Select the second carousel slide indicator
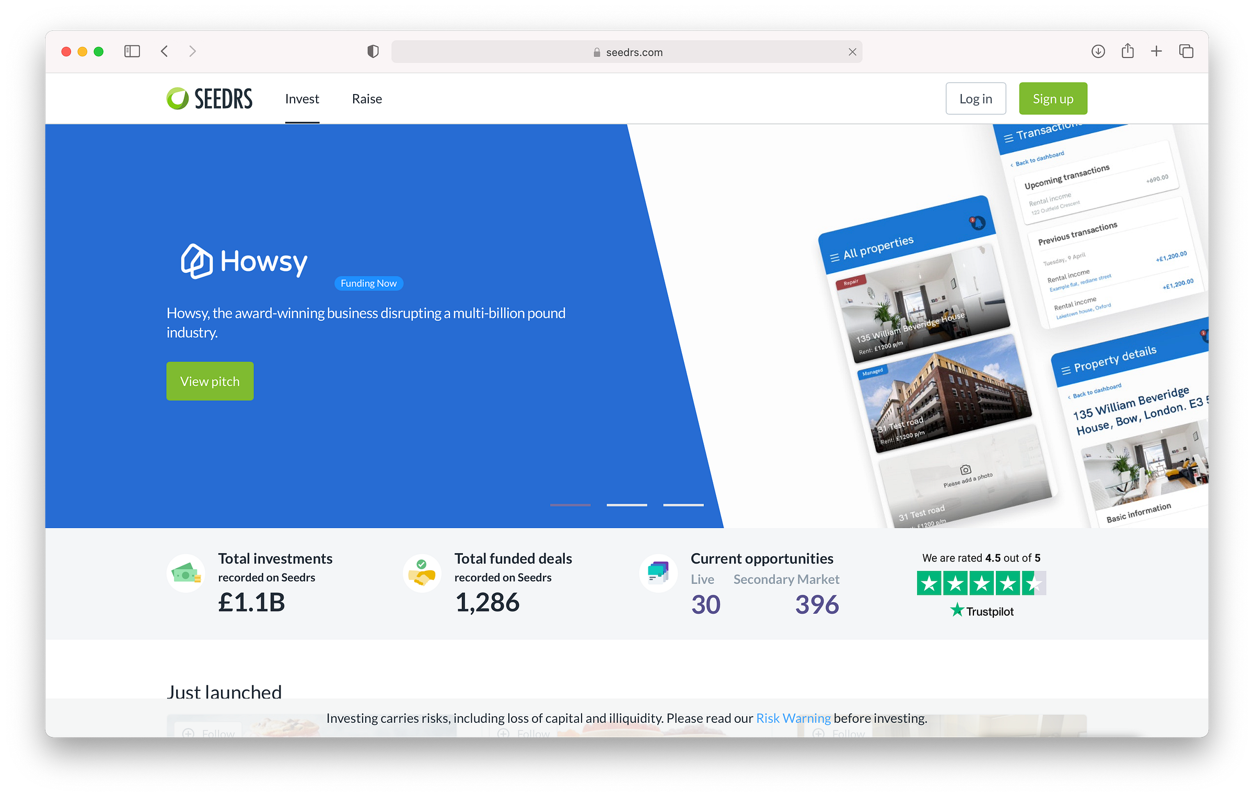The image size is (1254, 797). click(x=626, y=505)
